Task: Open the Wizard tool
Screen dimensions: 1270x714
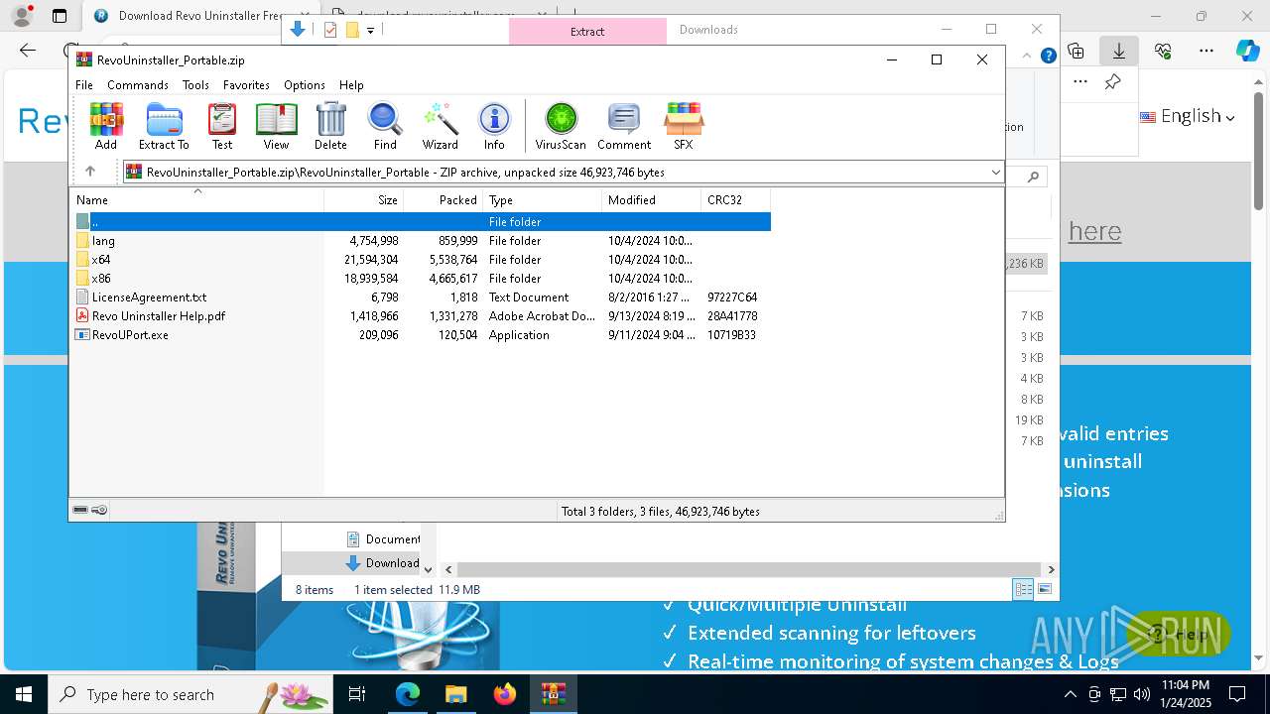Action: coord(440,127)
